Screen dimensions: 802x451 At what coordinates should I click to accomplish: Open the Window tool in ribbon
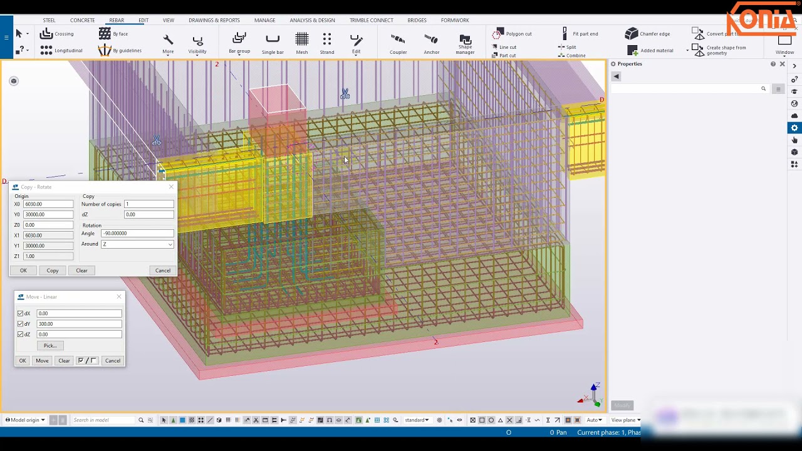(784, 44)
